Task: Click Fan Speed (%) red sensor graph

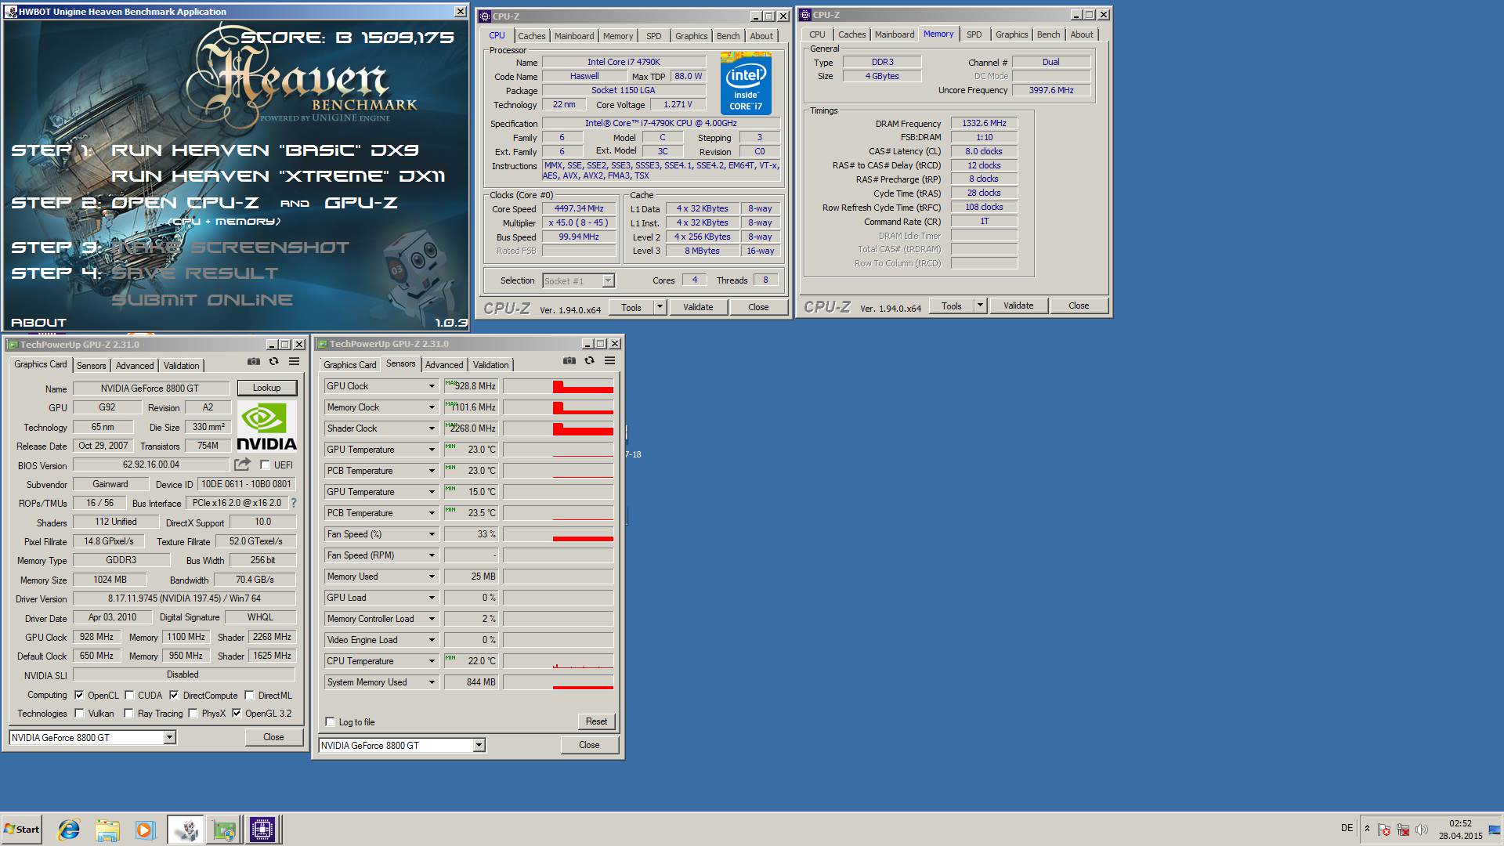Action: click(x=558, y=534)
